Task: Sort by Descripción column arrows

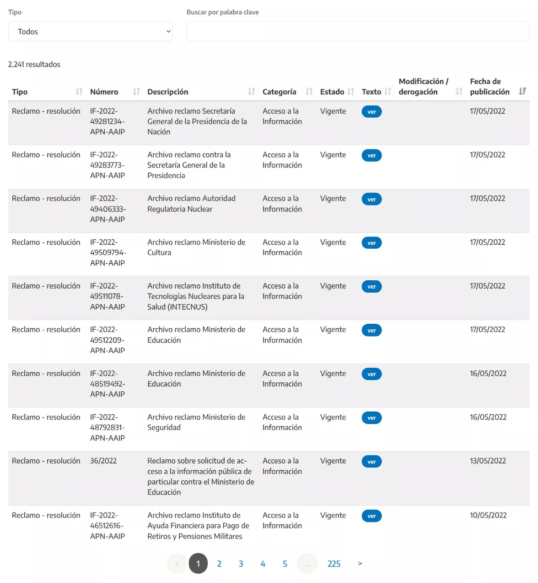Action: coord(252,92)
